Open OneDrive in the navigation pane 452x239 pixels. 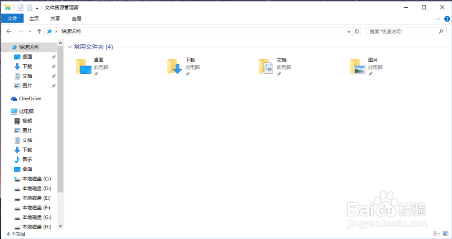pos(30,98)
